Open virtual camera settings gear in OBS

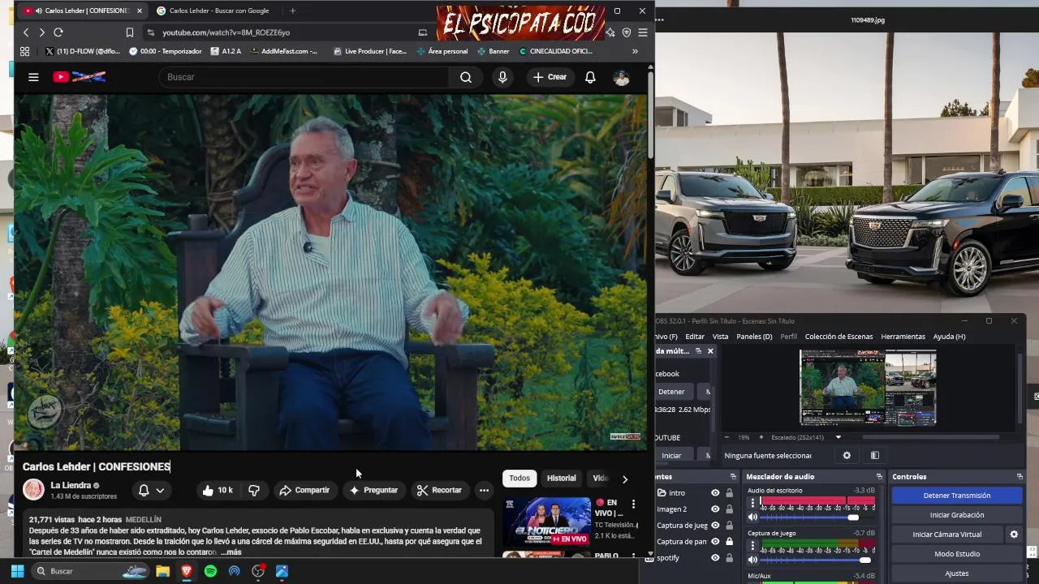point(1013,535)
